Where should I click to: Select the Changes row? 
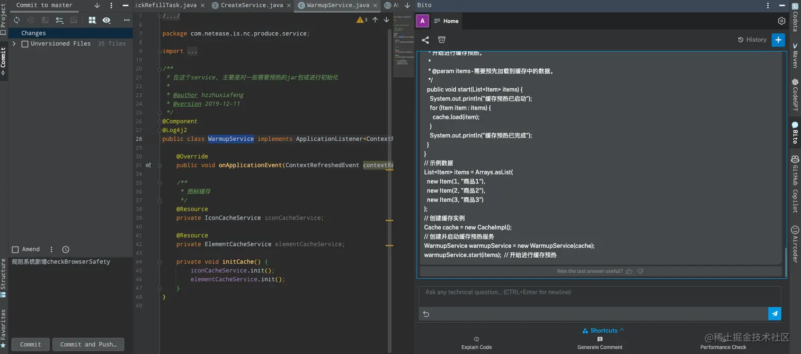tap(70, 33)
